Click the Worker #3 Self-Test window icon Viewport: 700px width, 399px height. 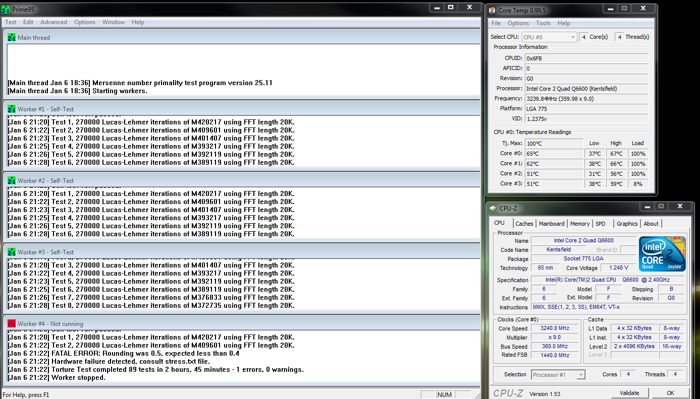click(12, 252)
